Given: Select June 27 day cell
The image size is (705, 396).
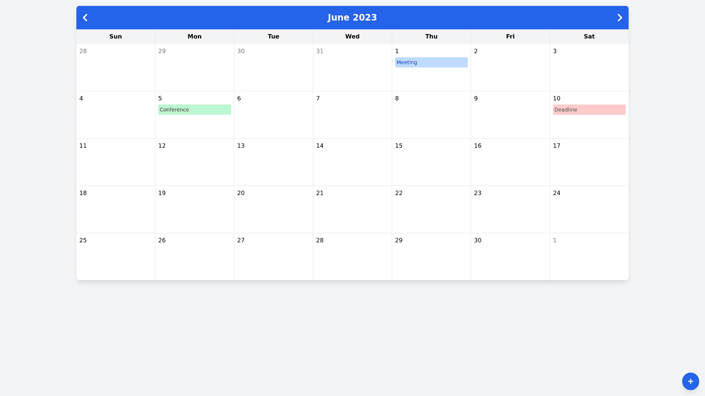Looking at the screenshot, I should pos(273,257).
